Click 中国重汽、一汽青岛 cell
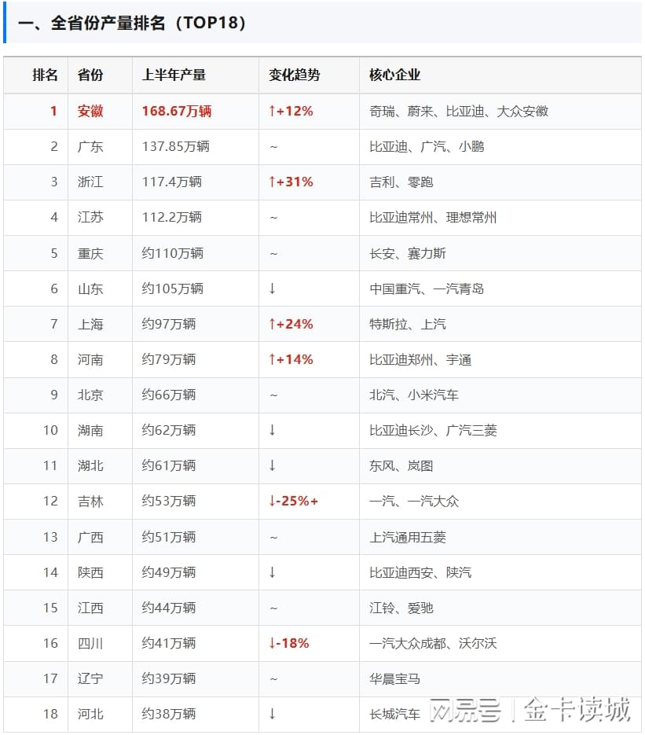645x735 pixels. tap(427, 288)
